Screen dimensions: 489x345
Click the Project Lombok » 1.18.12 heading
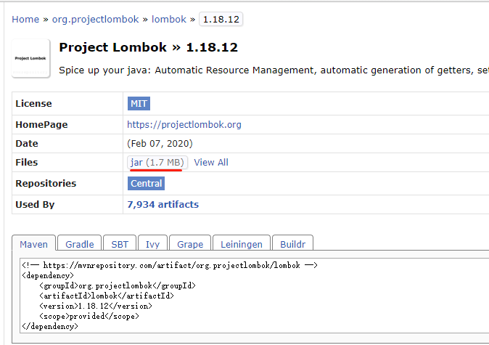(x=148, y=48)
